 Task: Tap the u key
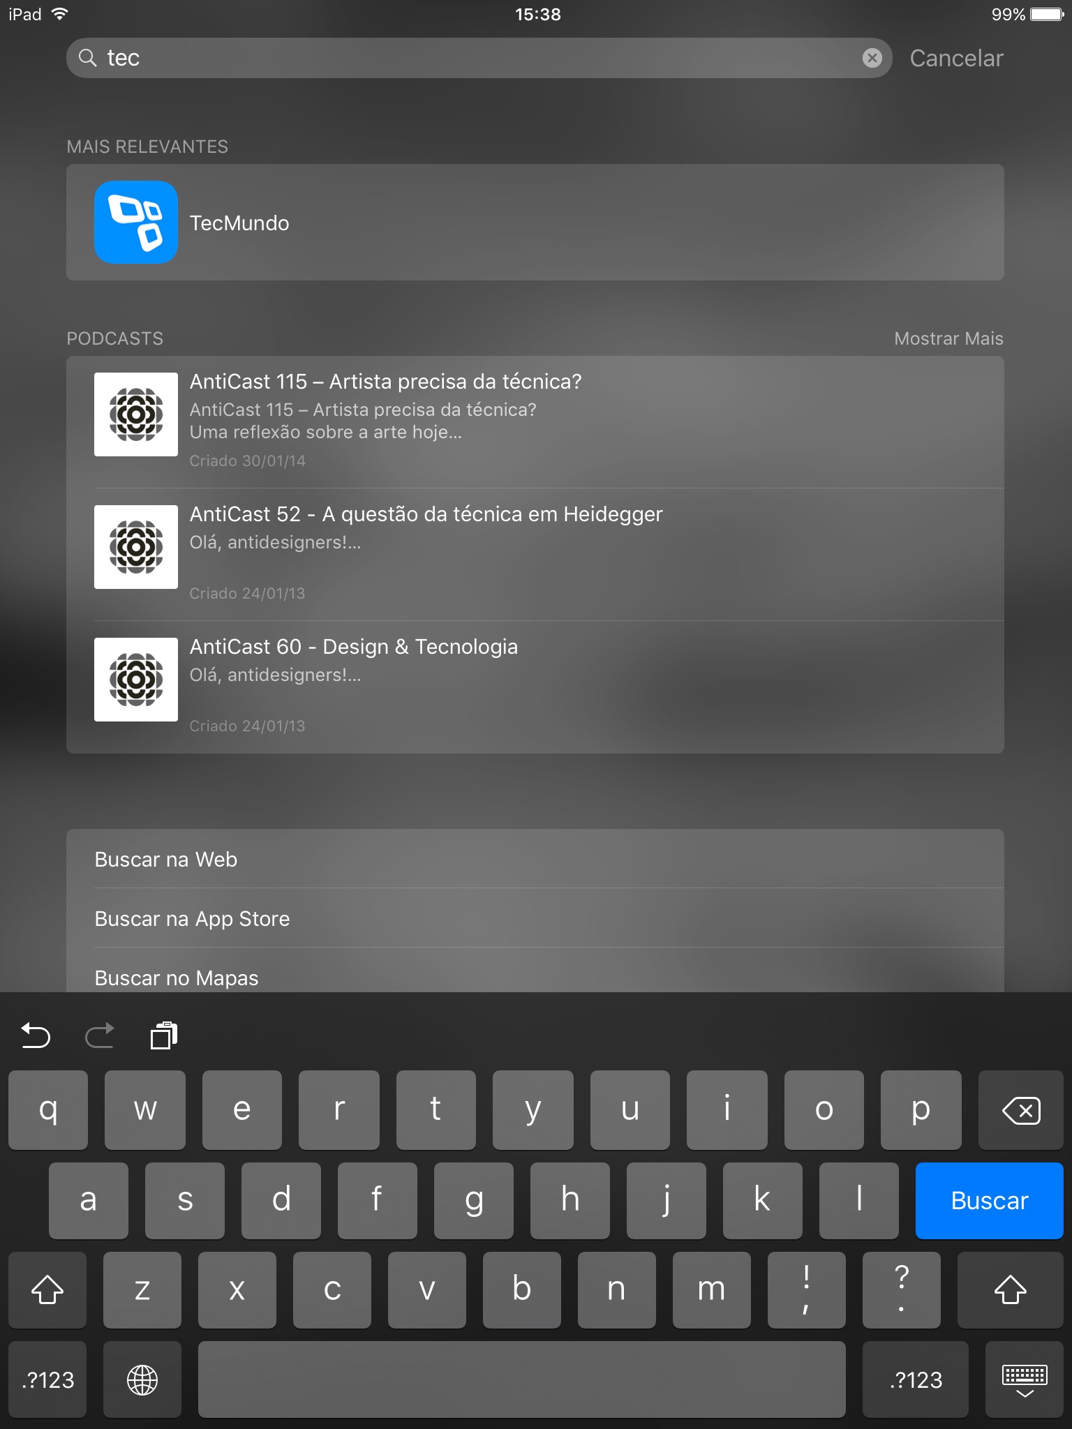click(x=630, y=1110)
